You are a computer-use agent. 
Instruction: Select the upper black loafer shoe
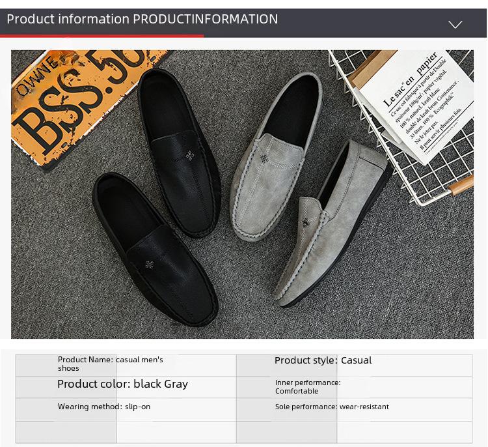point(180,152)
